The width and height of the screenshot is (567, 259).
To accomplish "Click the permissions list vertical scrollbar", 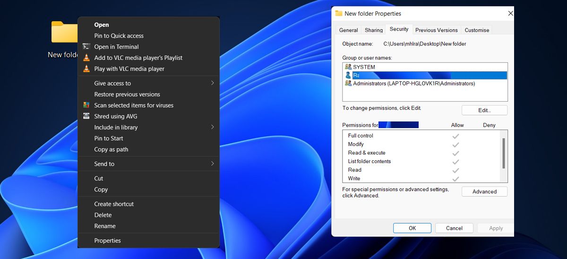I will [504, 153].
